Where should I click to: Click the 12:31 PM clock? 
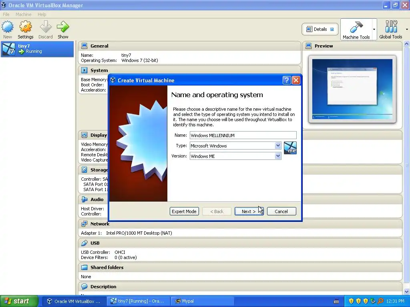click(x=395, y=301)
